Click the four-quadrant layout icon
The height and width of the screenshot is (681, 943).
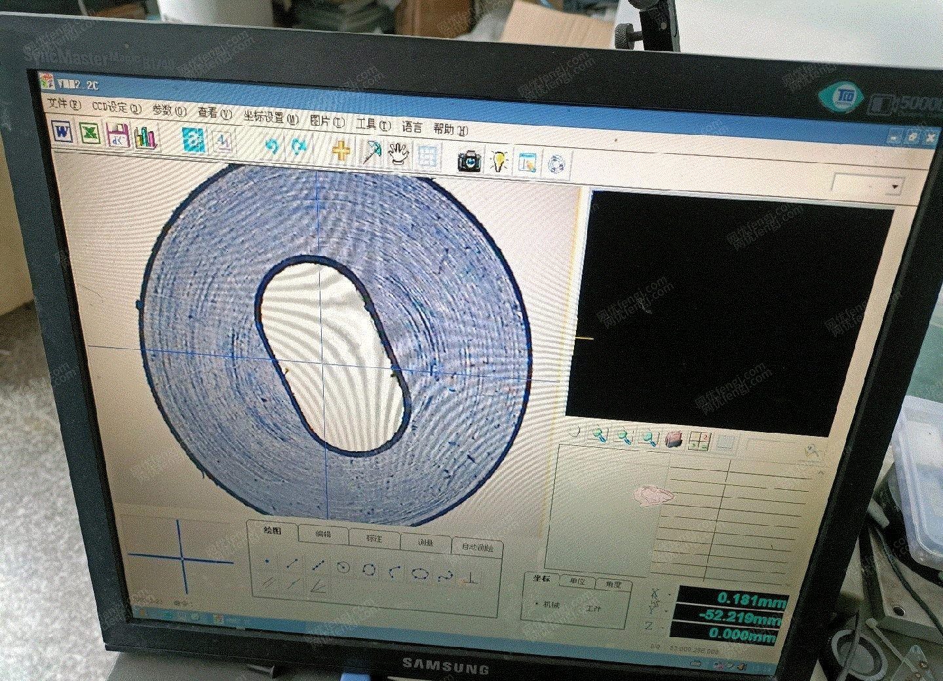pyautogui.click(x=699, y=441)
